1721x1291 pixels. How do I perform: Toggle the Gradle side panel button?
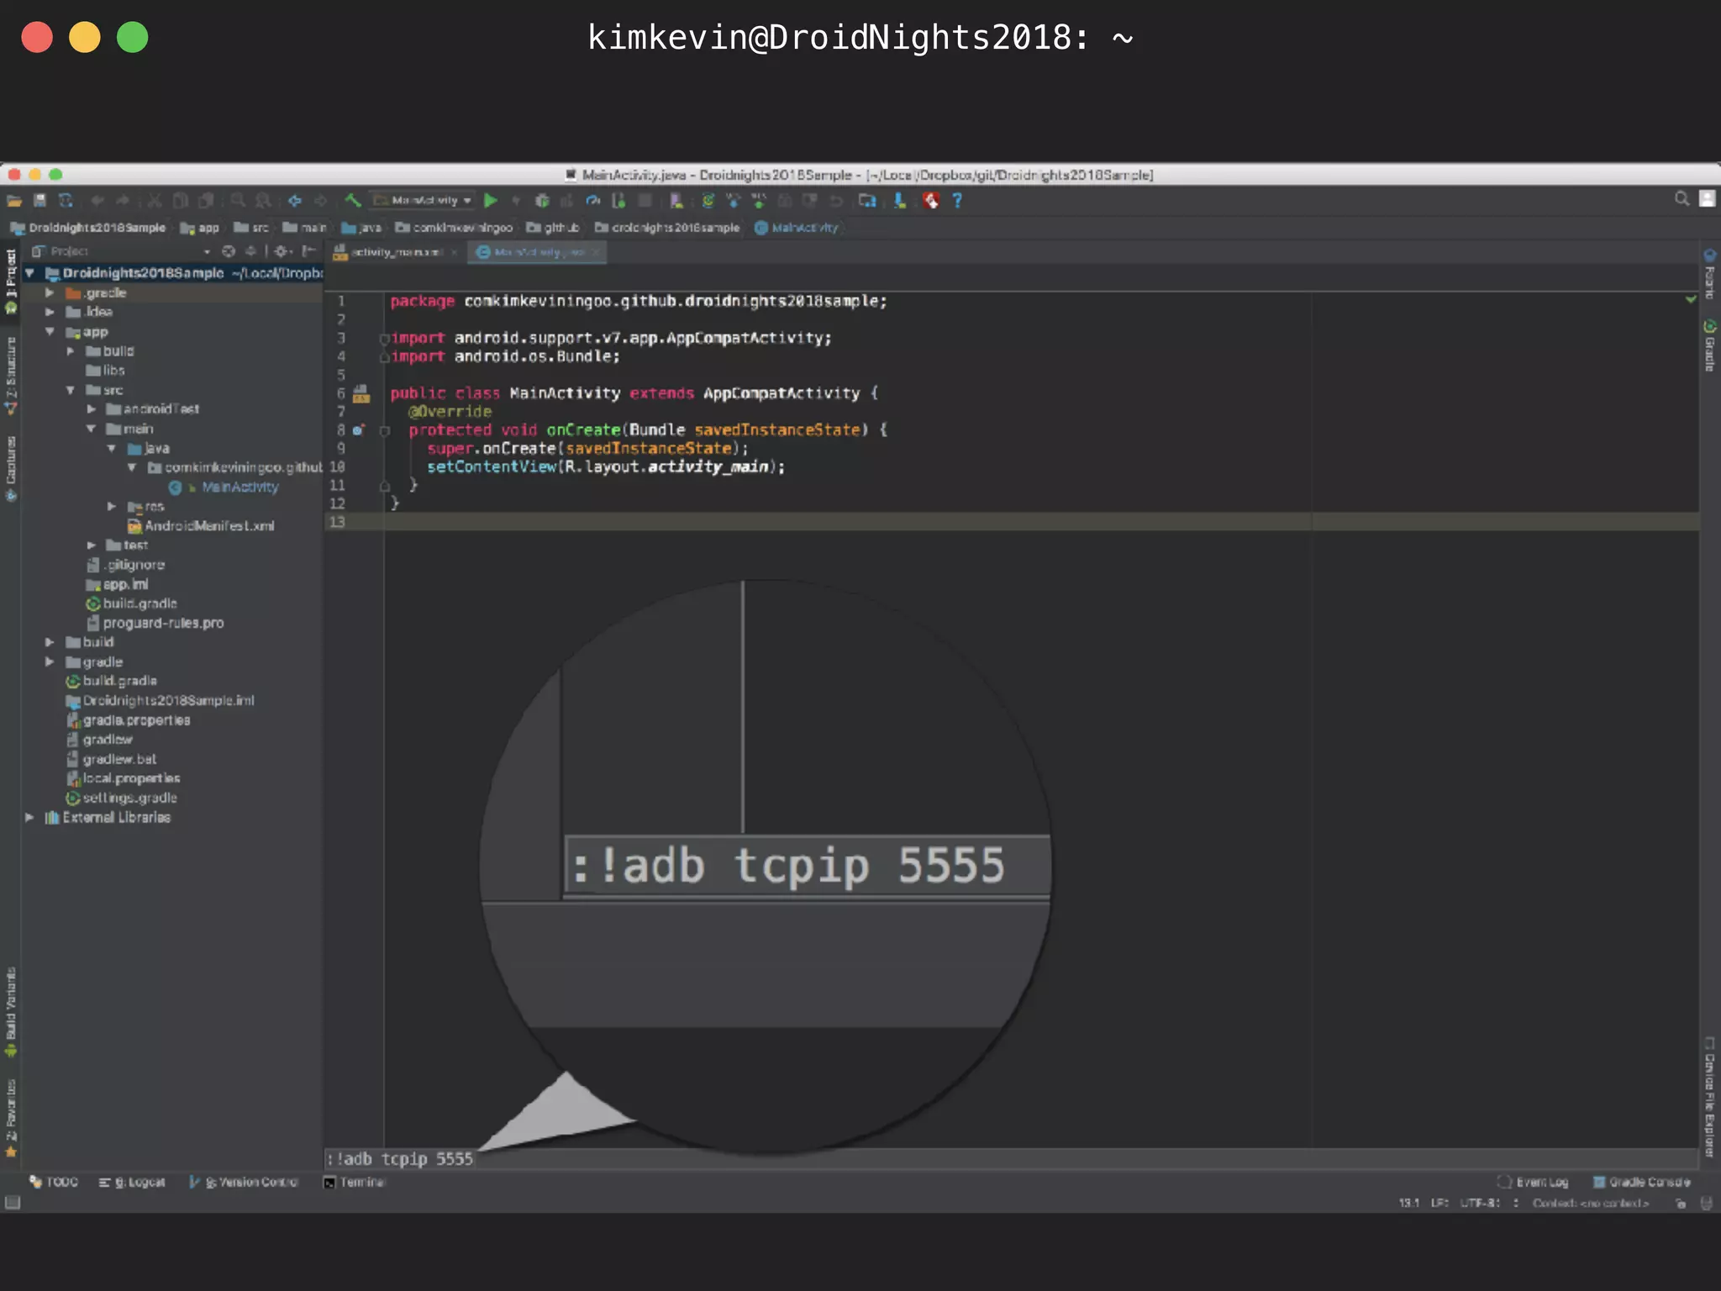(1709, 346)
